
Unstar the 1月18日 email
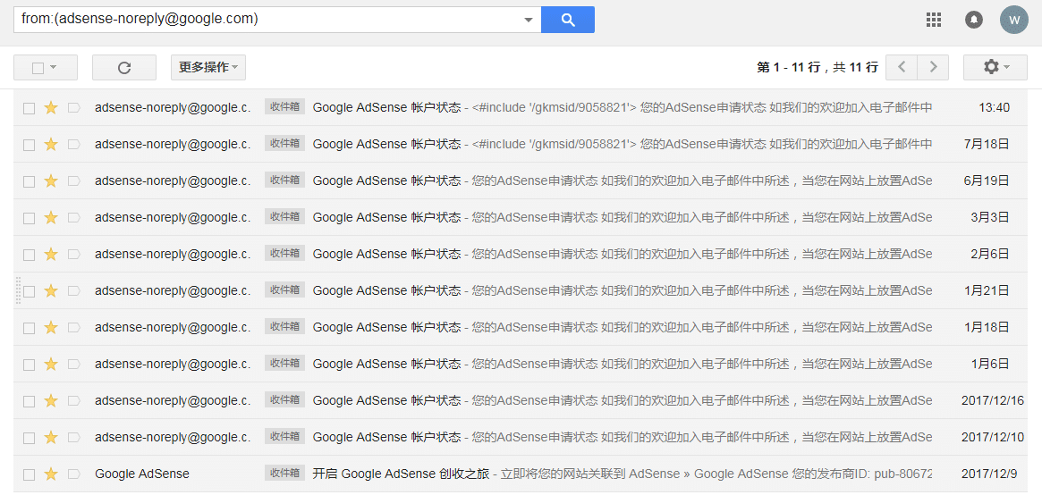(50, 327)
